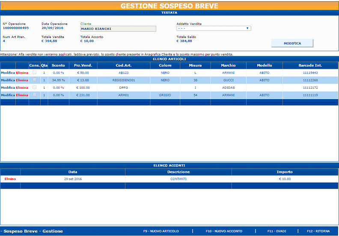
Task: Click the Colore column header
Action: [165, 65]
